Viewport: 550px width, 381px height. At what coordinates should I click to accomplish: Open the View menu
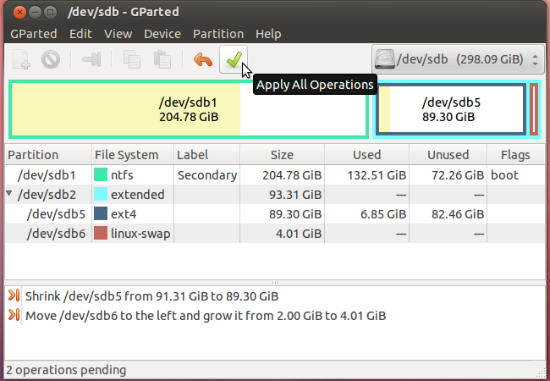pos(118,34)
